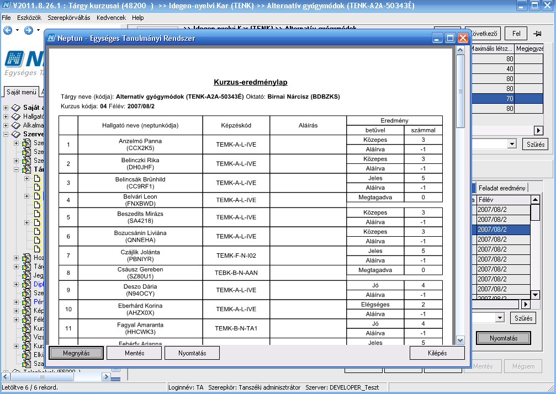556x394 pixels.
Task: Click the Félév list vertical scrollbar thumb
Action: pos(535,212)
